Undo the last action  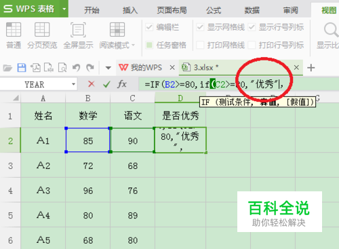77,68
